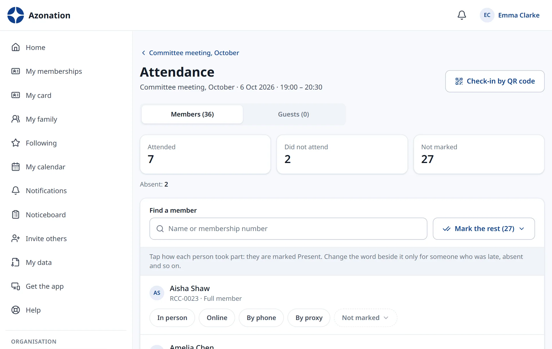
Task: Mark Aisha Shaw as By proxy
Action: click(309, 318)
